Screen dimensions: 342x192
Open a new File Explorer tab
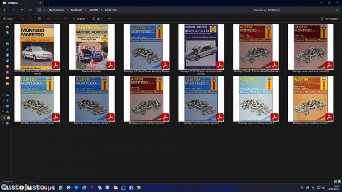(x=47, y=3)
